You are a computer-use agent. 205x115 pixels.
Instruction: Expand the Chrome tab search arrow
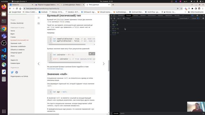(x=192, y=5)
